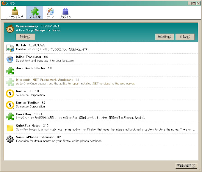Screen dimensions: 202x172
Task: Select the QuickDrag extension name
Action: click(x=24, y=114)
